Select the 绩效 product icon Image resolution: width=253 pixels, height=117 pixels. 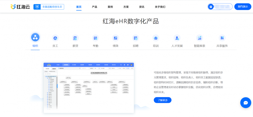point(115,38)
